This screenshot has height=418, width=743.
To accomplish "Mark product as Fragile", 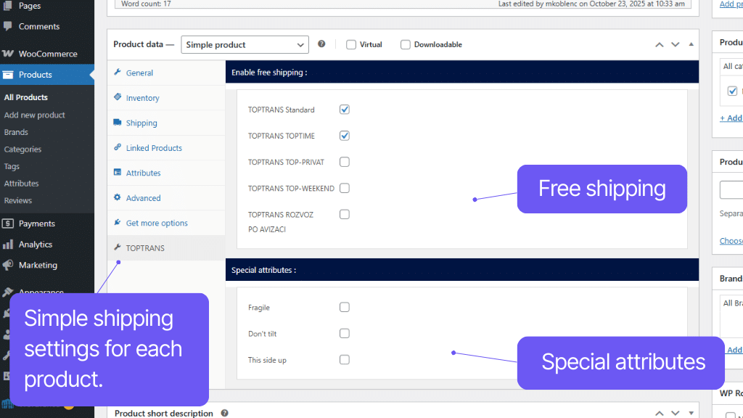I will 345,307.
